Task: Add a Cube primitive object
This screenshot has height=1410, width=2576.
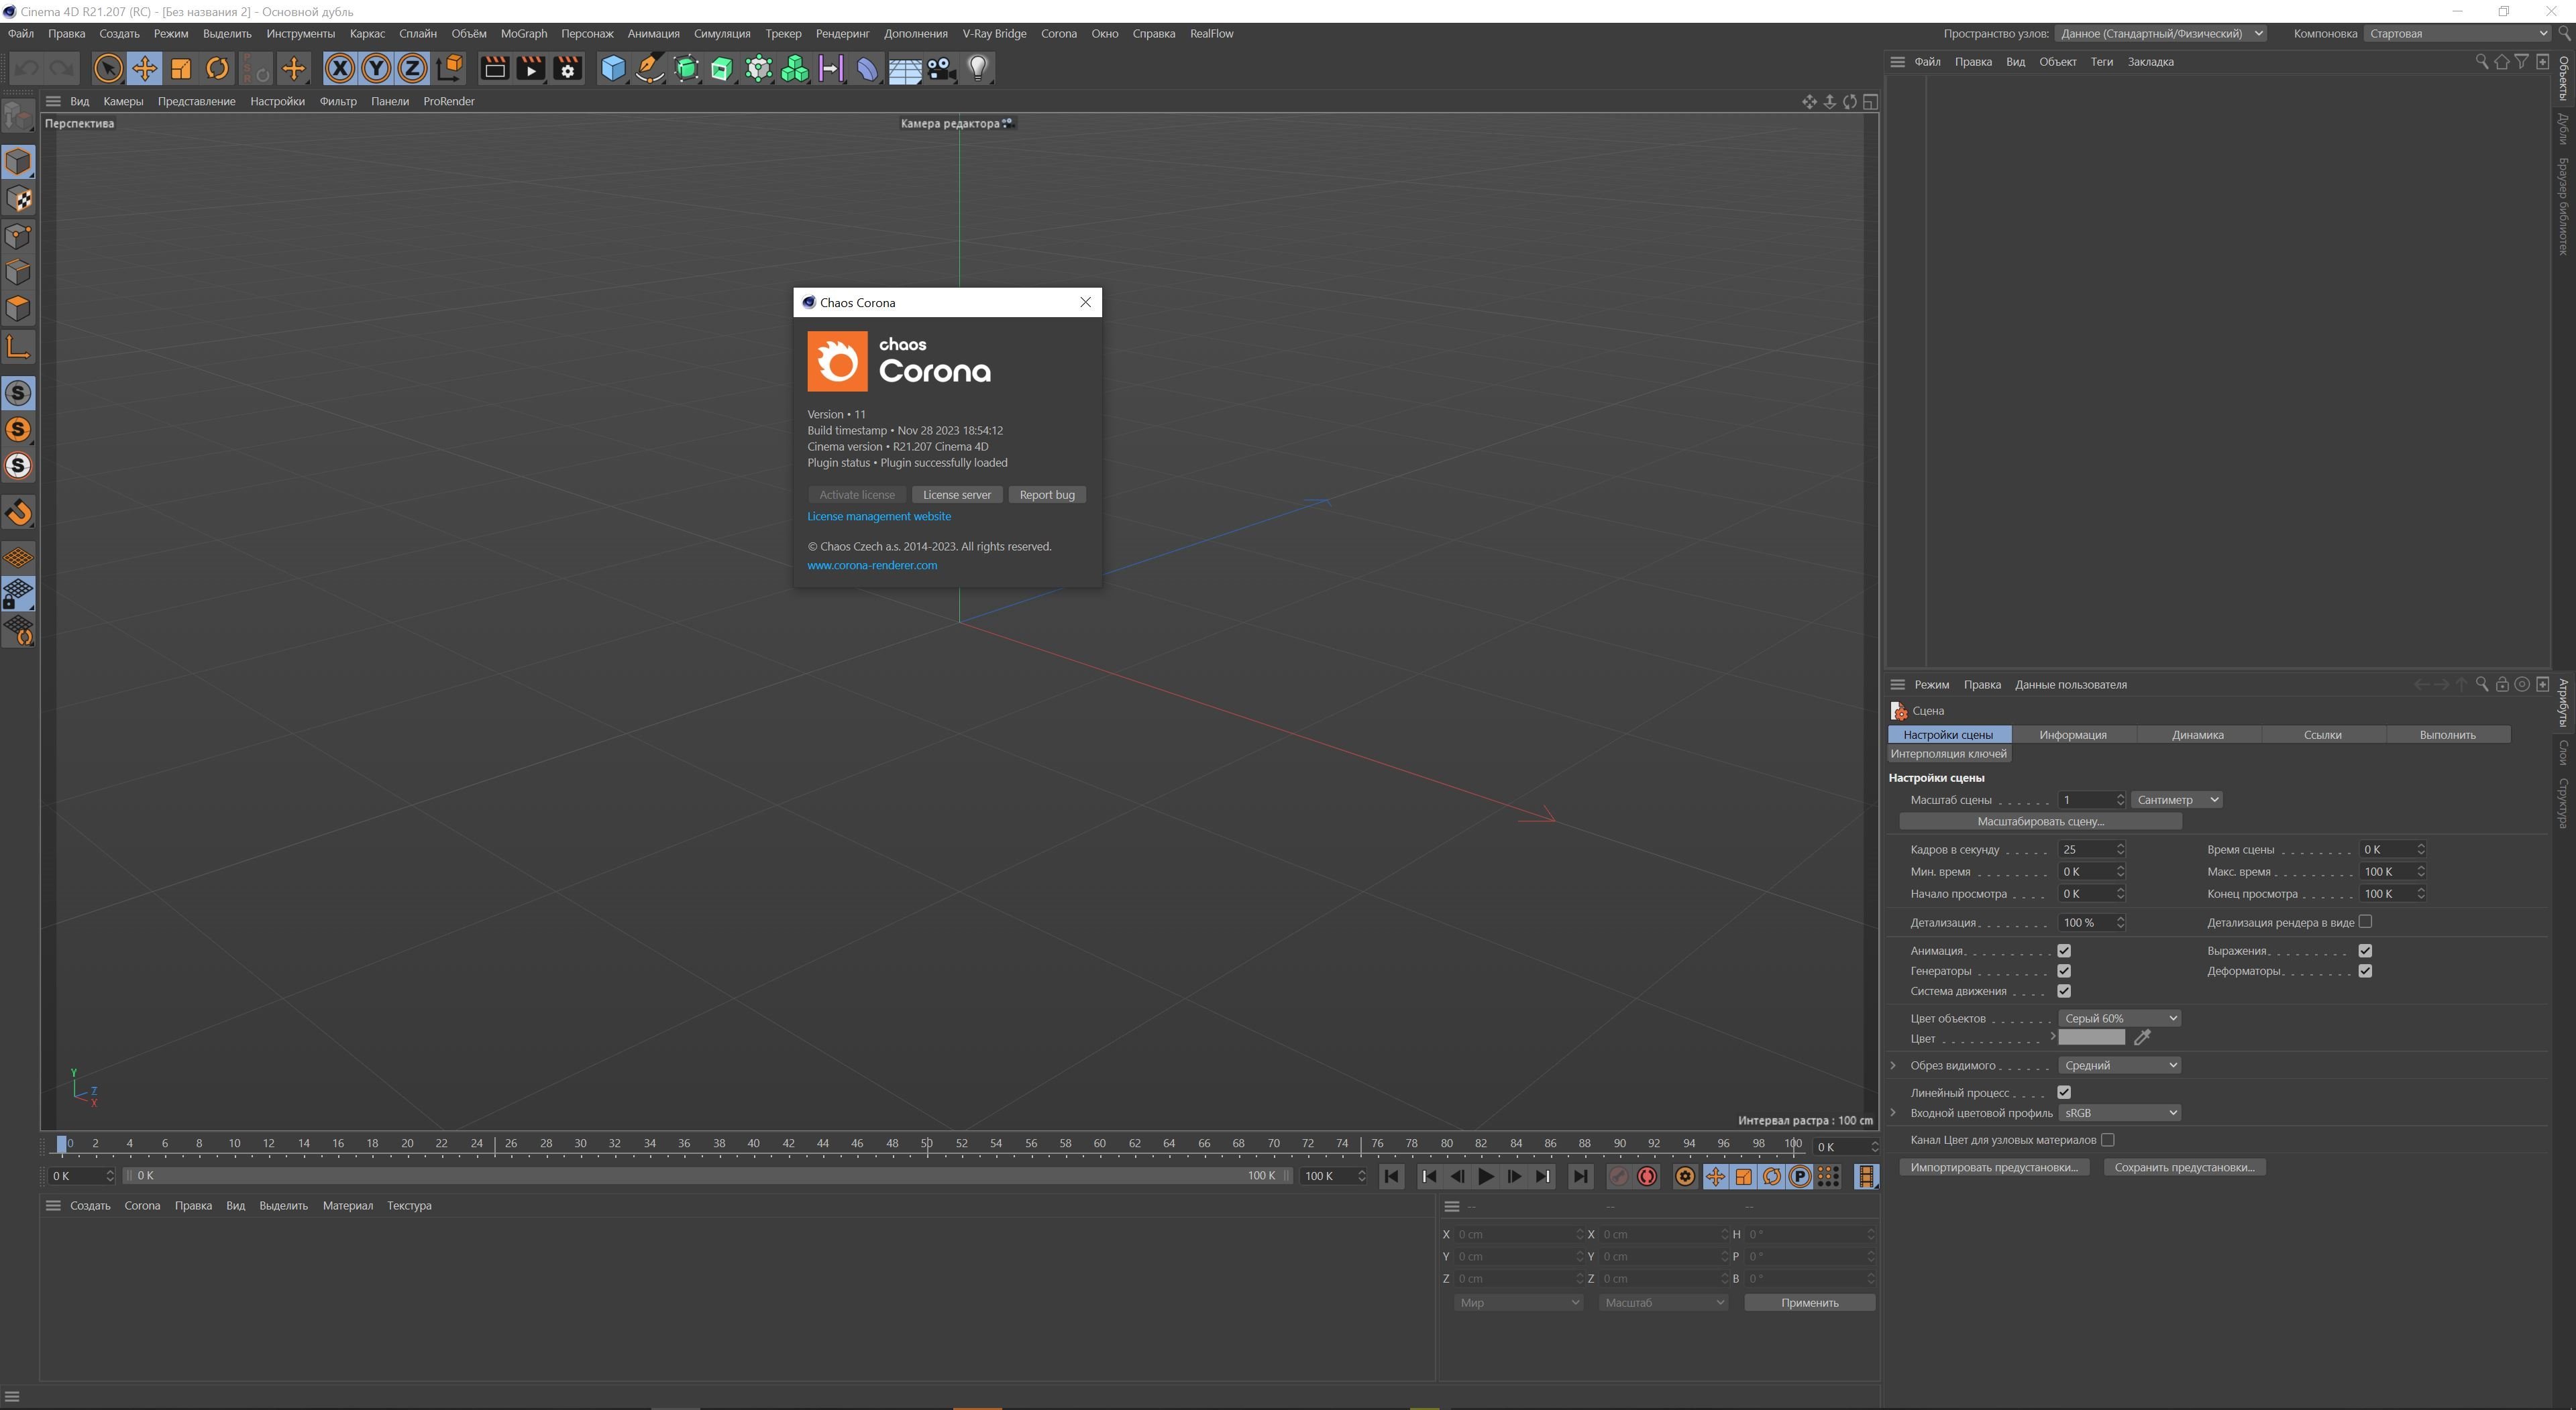Action: [613, 69]
